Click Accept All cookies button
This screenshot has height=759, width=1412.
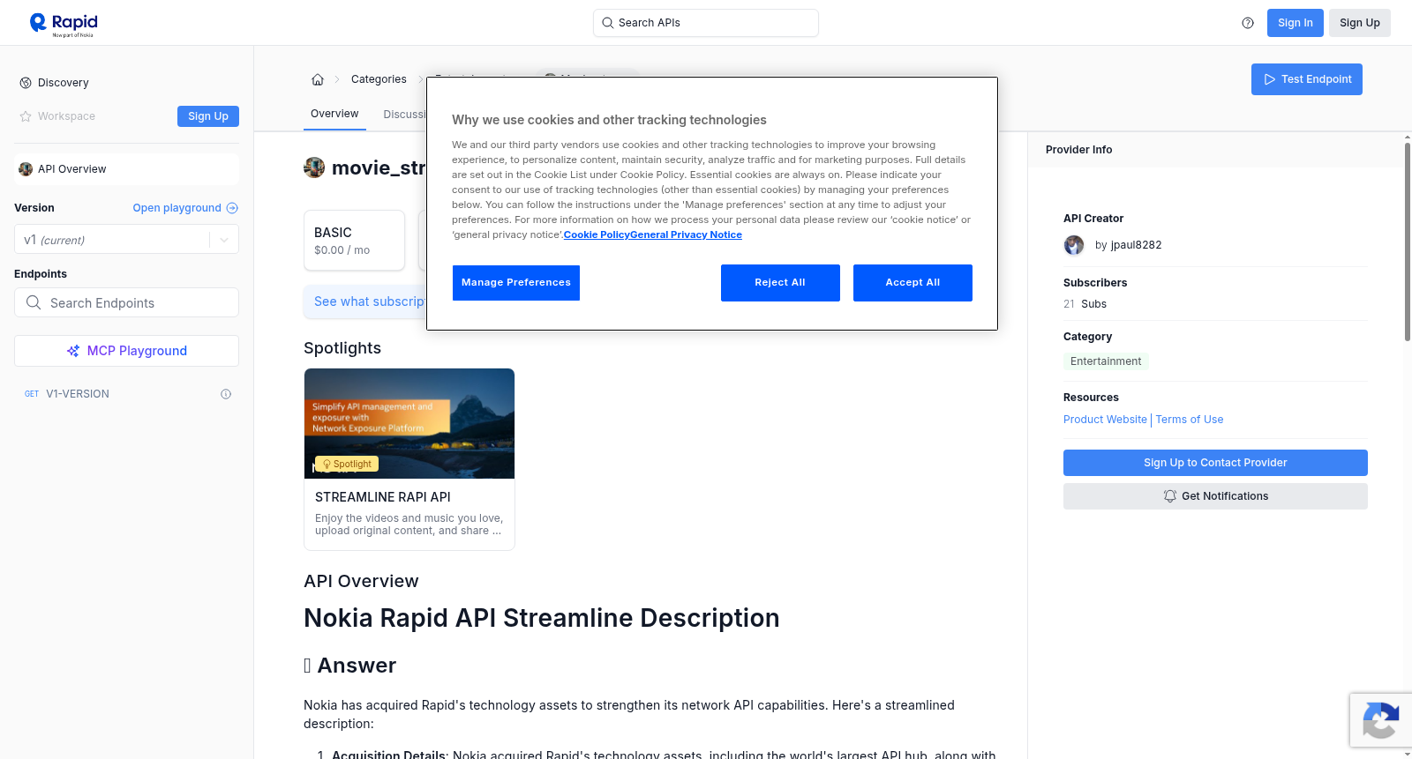[x=913, y=283]
